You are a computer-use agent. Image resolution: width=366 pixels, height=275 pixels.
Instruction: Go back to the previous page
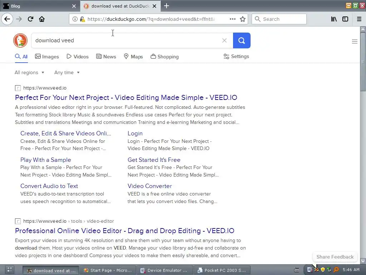pos(7,19)
